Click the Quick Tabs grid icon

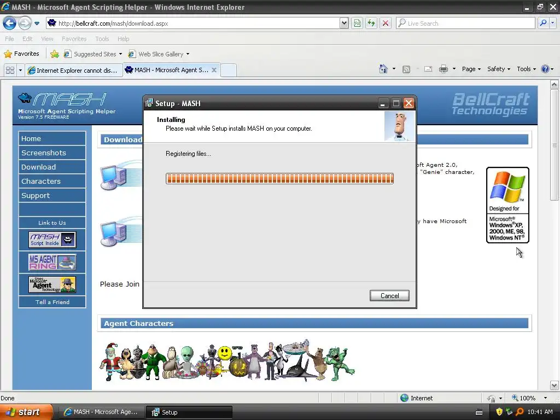point(10,70)
